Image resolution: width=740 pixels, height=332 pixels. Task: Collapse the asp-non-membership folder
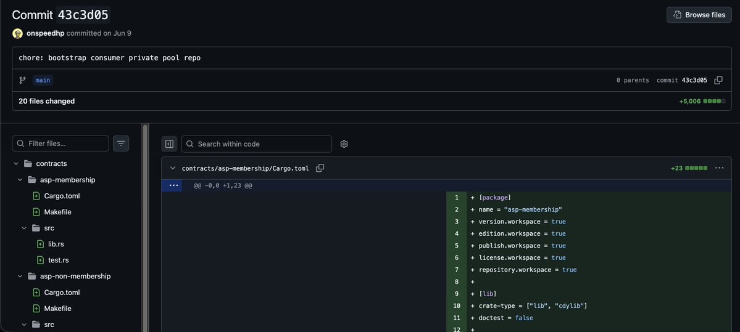[x=20, y=276]
